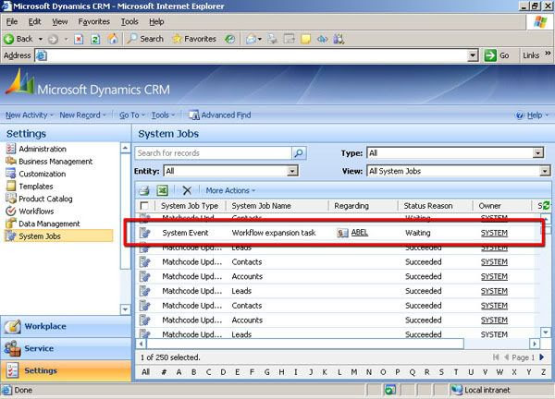Switch to Service navigation area
The image size is (555, 399).
[66, 348]
